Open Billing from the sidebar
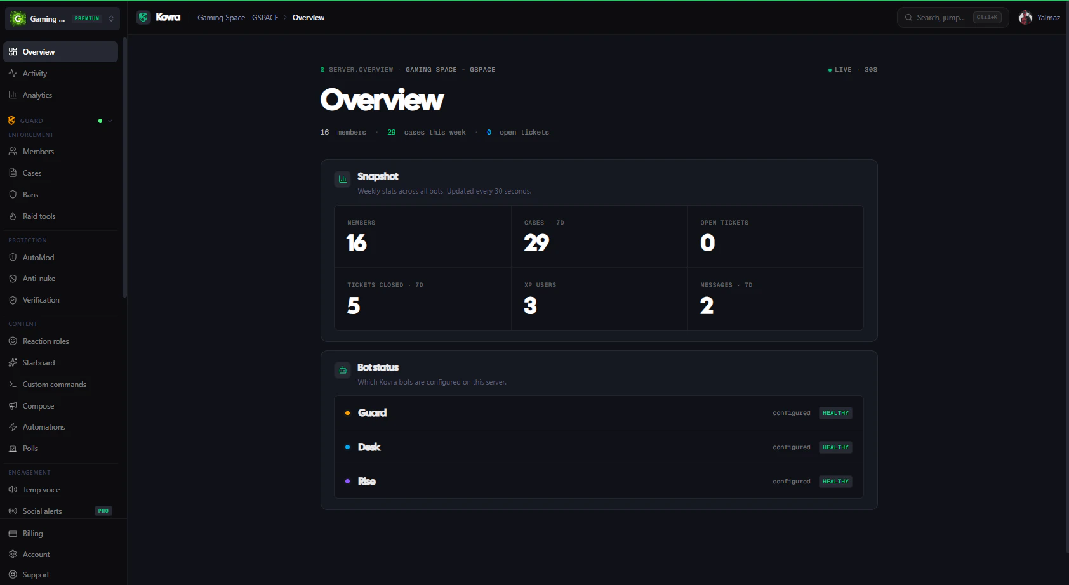 [32, 533]
